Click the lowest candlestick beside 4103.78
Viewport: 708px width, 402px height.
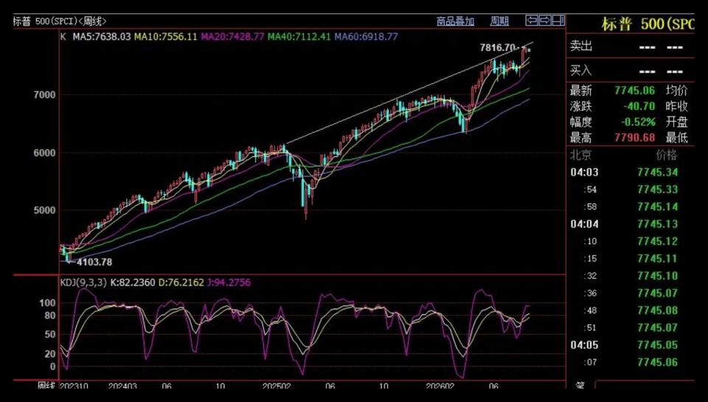[x=69, y=257]
